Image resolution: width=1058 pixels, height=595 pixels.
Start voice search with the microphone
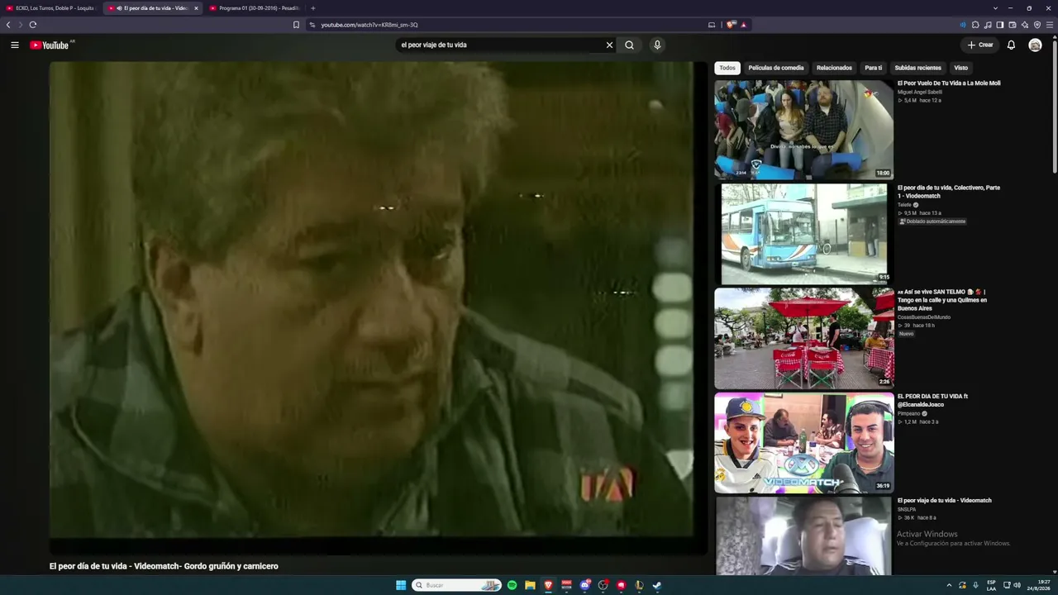click(x=657, y=45)
